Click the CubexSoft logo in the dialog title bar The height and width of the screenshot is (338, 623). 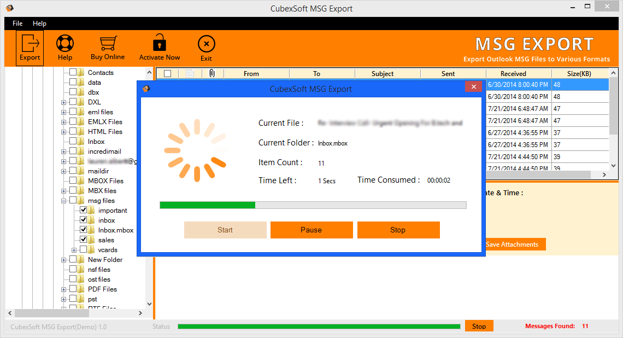pyautogui.click(x=146, y=89)
